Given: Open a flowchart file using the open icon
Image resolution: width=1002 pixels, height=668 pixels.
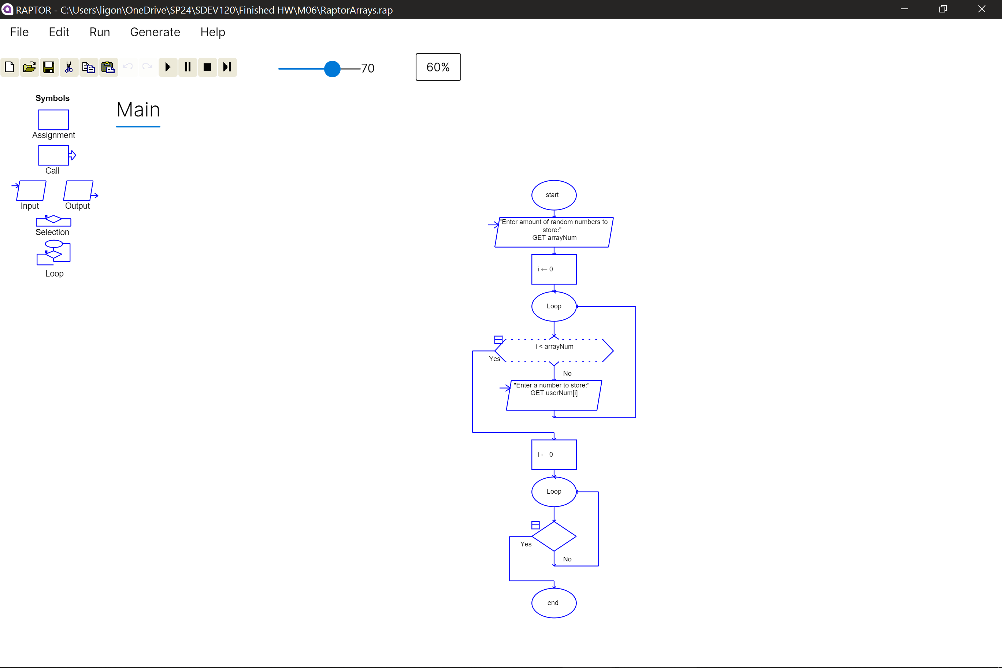Looking at the screenshot, I should 29,67.
